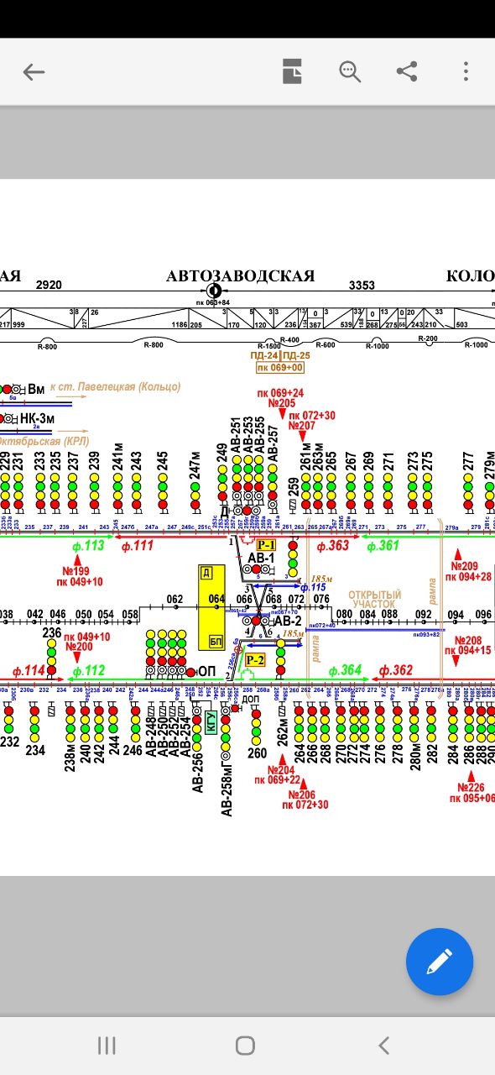Tap the ПД-25 label

point(296,356)
